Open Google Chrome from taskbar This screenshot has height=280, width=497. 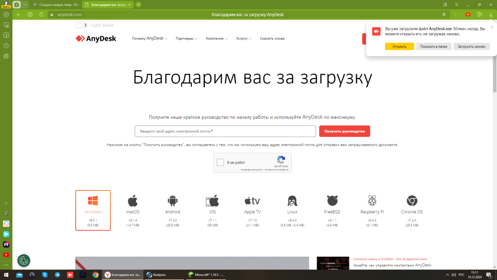point(95,275)
